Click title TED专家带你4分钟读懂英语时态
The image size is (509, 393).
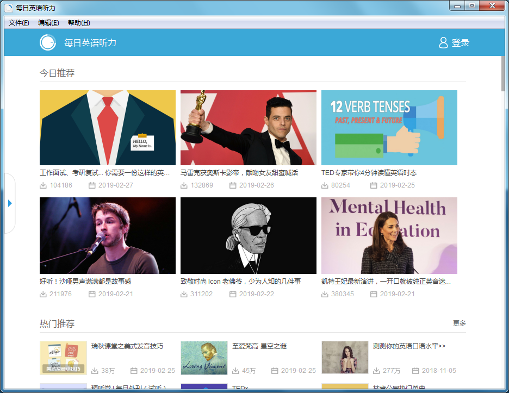(369, 173)
